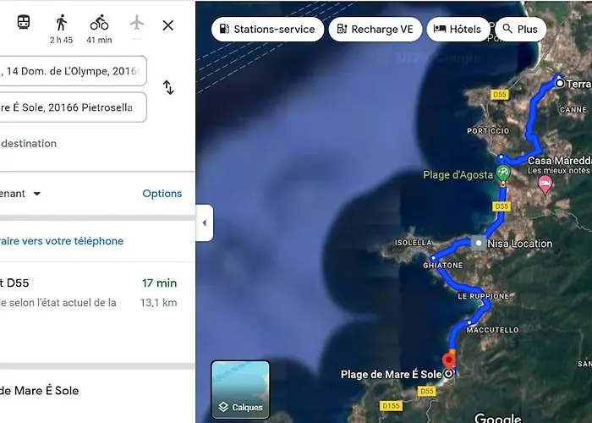Swap origin and destination points

point(168,88)
